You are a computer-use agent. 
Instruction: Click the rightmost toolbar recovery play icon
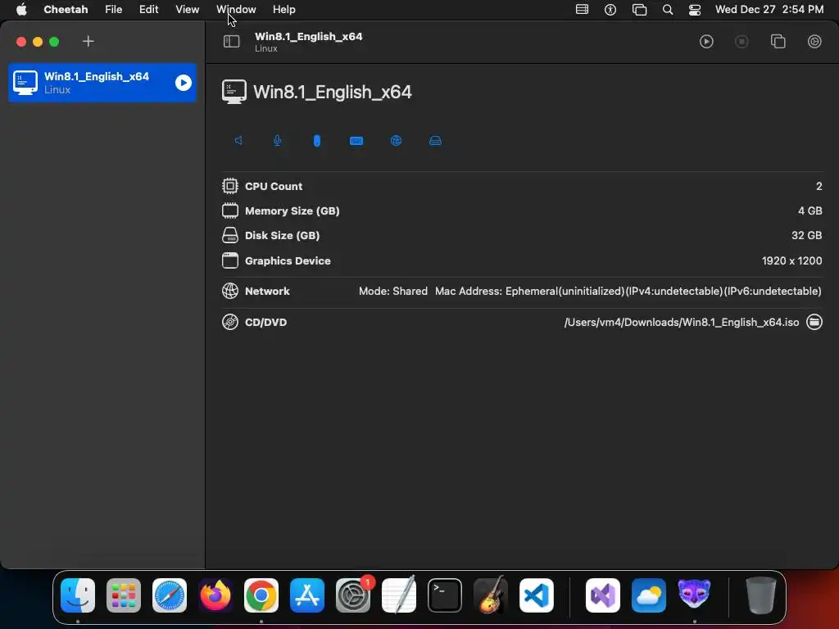coord(814,41)
